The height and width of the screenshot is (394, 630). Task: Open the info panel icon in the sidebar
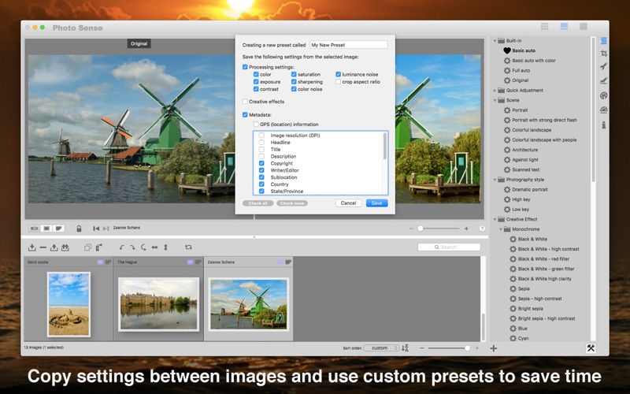604,125
